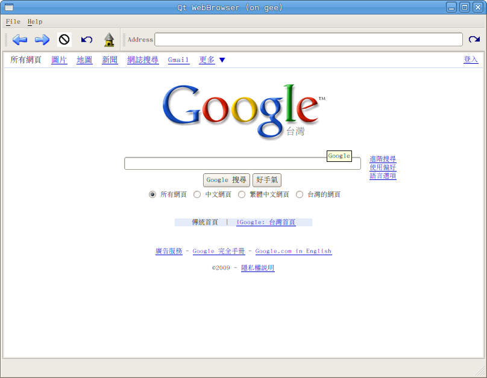The width and height of the screenshot is (487, 378).
Task: Click into the Address input field
Action: [309, 40]
